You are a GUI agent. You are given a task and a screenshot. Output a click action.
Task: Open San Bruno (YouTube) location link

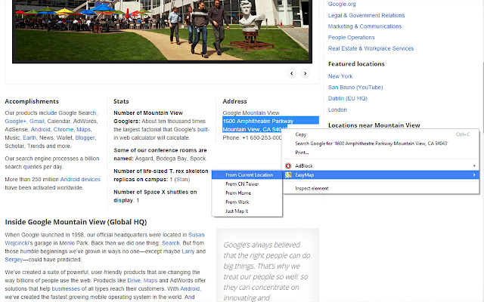click(355, 88)
